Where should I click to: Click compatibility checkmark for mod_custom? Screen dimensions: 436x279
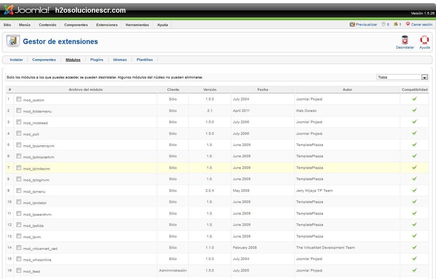pos(414,98)
